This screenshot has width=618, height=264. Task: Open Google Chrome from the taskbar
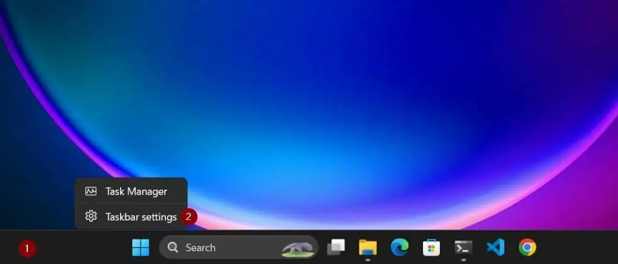[x=527, y=248]
